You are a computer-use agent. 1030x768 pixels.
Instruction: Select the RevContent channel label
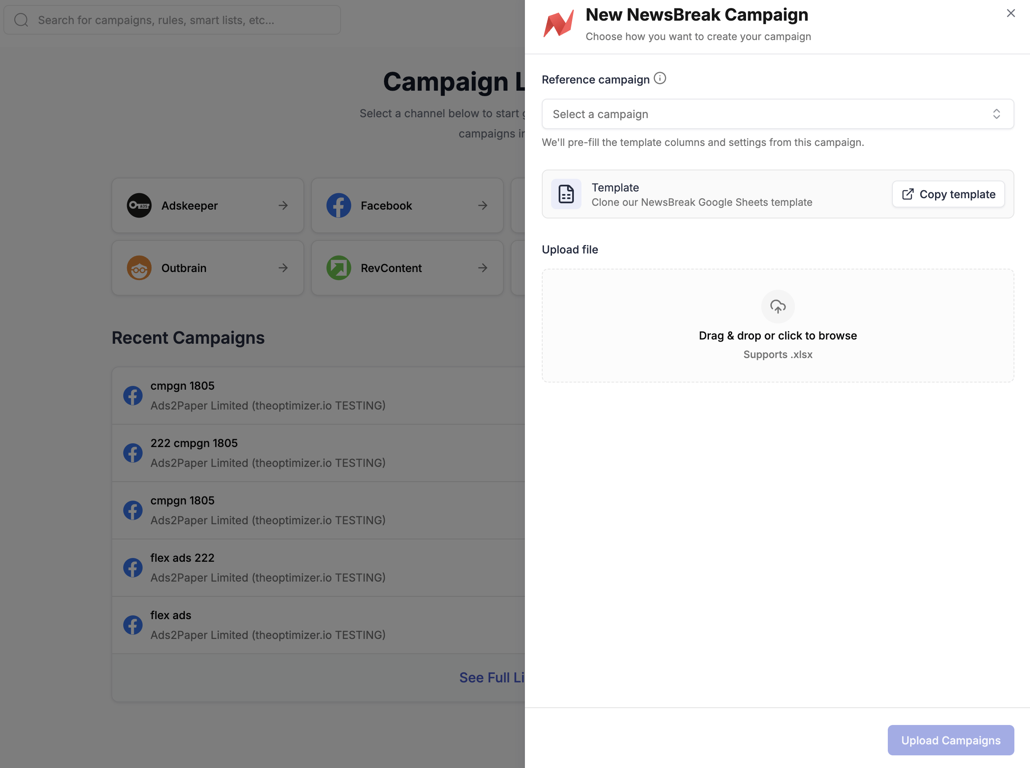[391, 268]
